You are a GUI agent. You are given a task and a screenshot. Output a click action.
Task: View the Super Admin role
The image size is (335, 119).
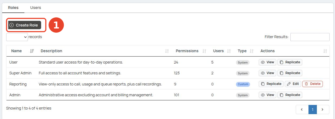pos(267,73)
